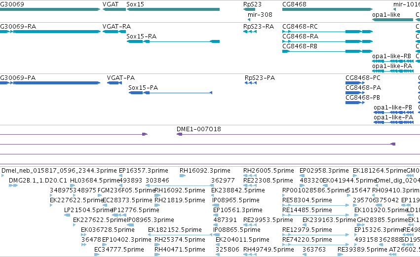Image resolution: width=420 pixels, height=257 pixels.
Task: Click the RH16092.5prime EST label
Action: [180, 190]
